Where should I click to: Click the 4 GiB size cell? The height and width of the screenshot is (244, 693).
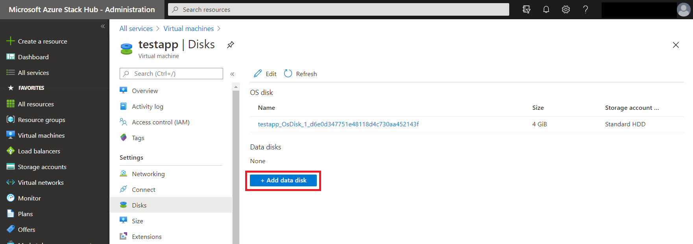540,124
